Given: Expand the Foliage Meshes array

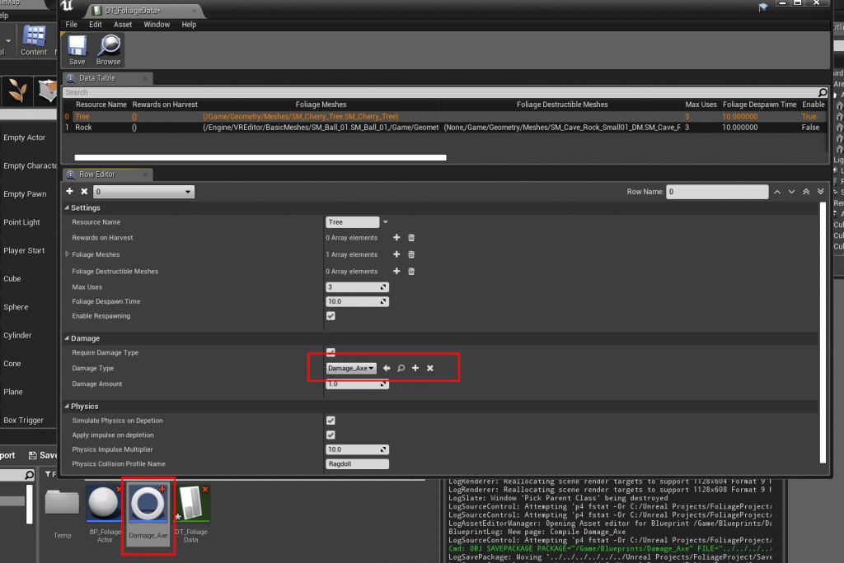Looking at the screenshot, I should coord(68,254).
